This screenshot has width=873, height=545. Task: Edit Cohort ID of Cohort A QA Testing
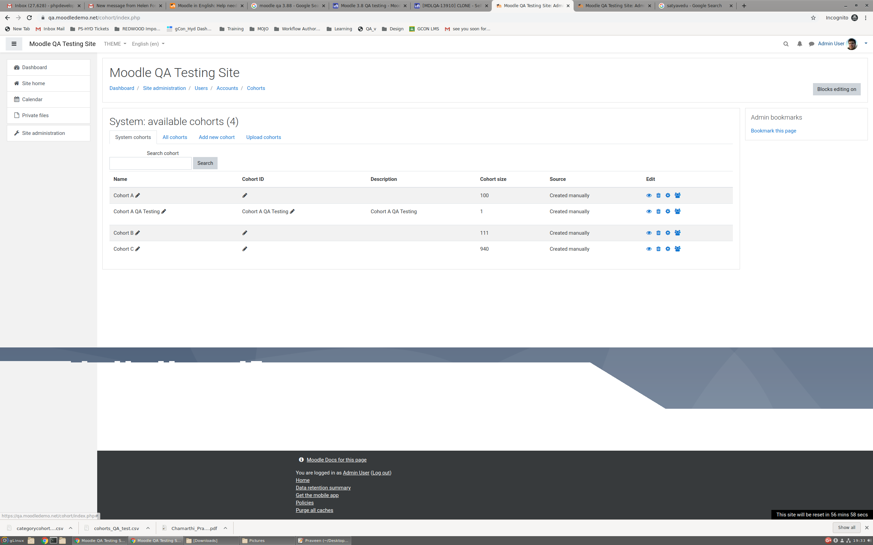(x=292, y=212)
